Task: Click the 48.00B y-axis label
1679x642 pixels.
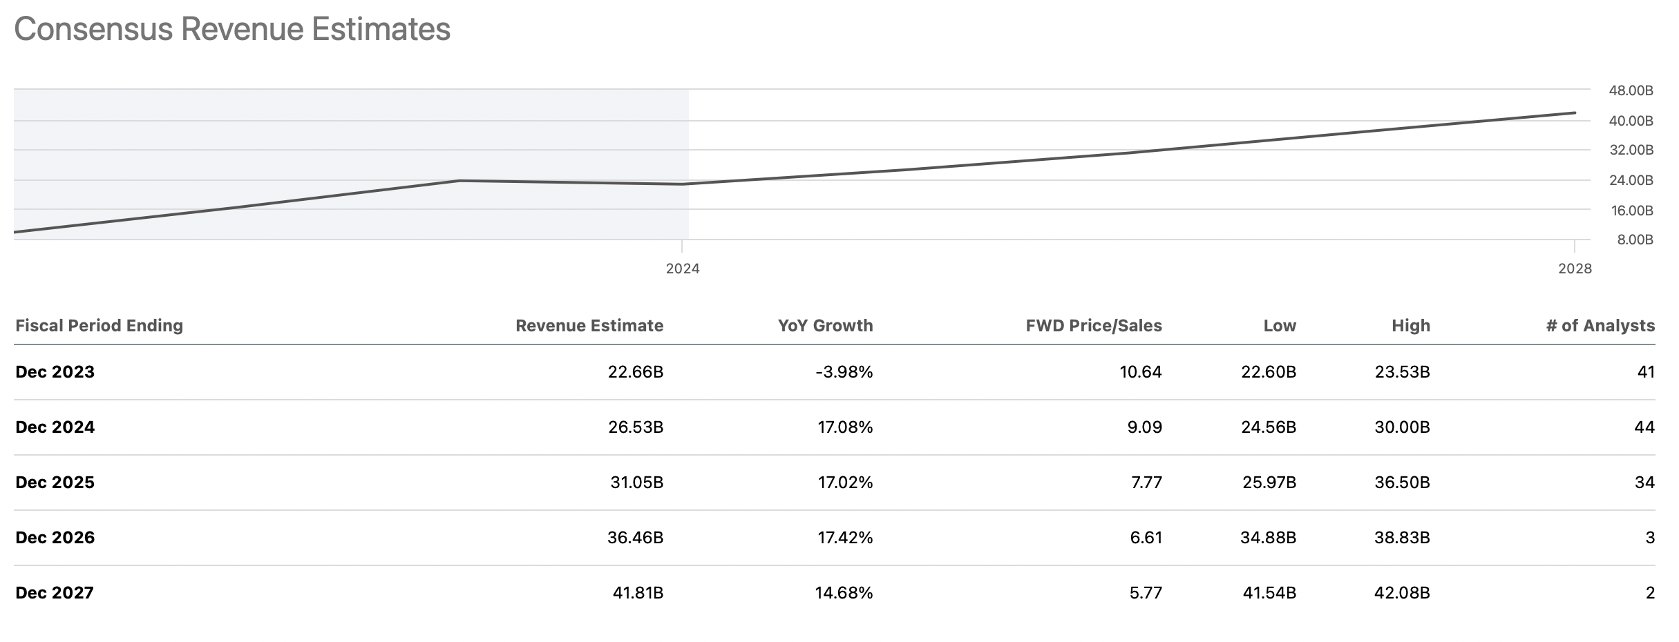Action: pos(1631,90)
